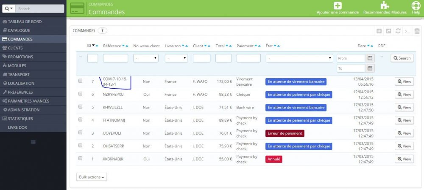Sort ID column ascending arrow
Image resolution: width=424 pixels, height=190 pixels.
(97, 46)
